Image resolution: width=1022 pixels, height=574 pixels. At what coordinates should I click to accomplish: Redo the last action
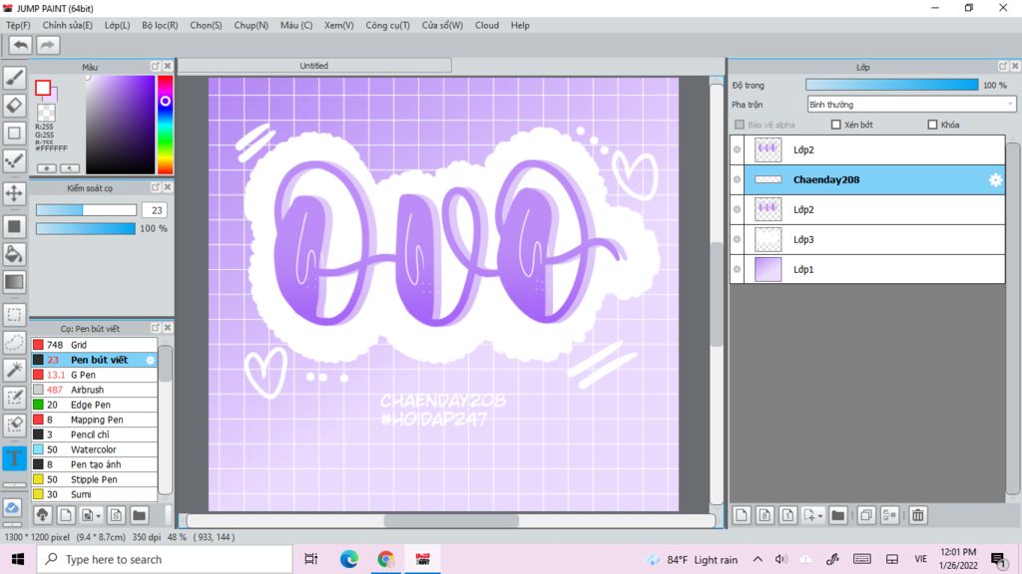click(47, 45)
